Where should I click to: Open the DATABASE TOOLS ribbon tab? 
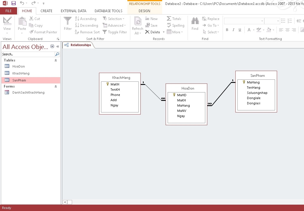(x=109, y=11)
